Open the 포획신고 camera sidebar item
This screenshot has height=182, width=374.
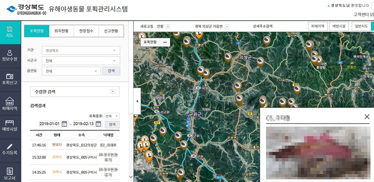pos(10,80)
